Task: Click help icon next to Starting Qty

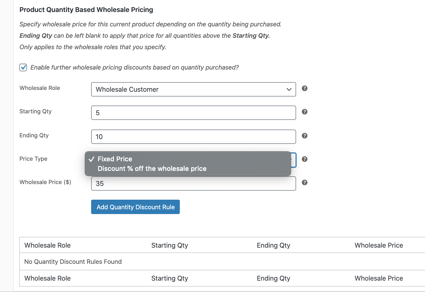Action: 305,112
